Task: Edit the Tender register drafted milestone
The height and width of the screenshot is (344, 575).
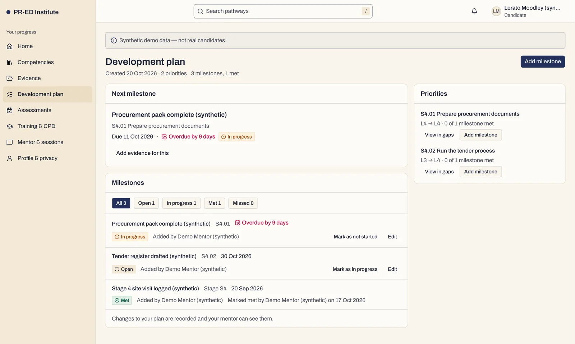Action: click(x=392, y=269)
